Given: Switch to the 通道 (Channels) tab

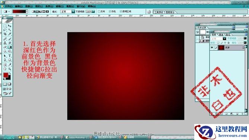Looking at the screenshot, I should 221,35.
